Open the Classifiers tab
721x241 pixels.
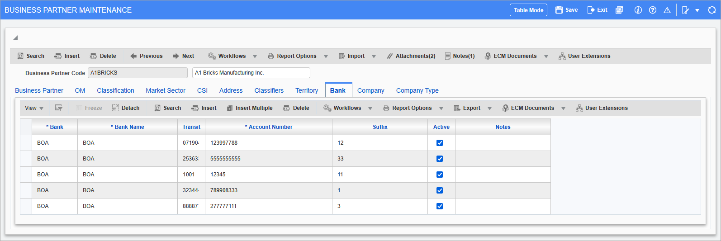click(x=269, y=90)
